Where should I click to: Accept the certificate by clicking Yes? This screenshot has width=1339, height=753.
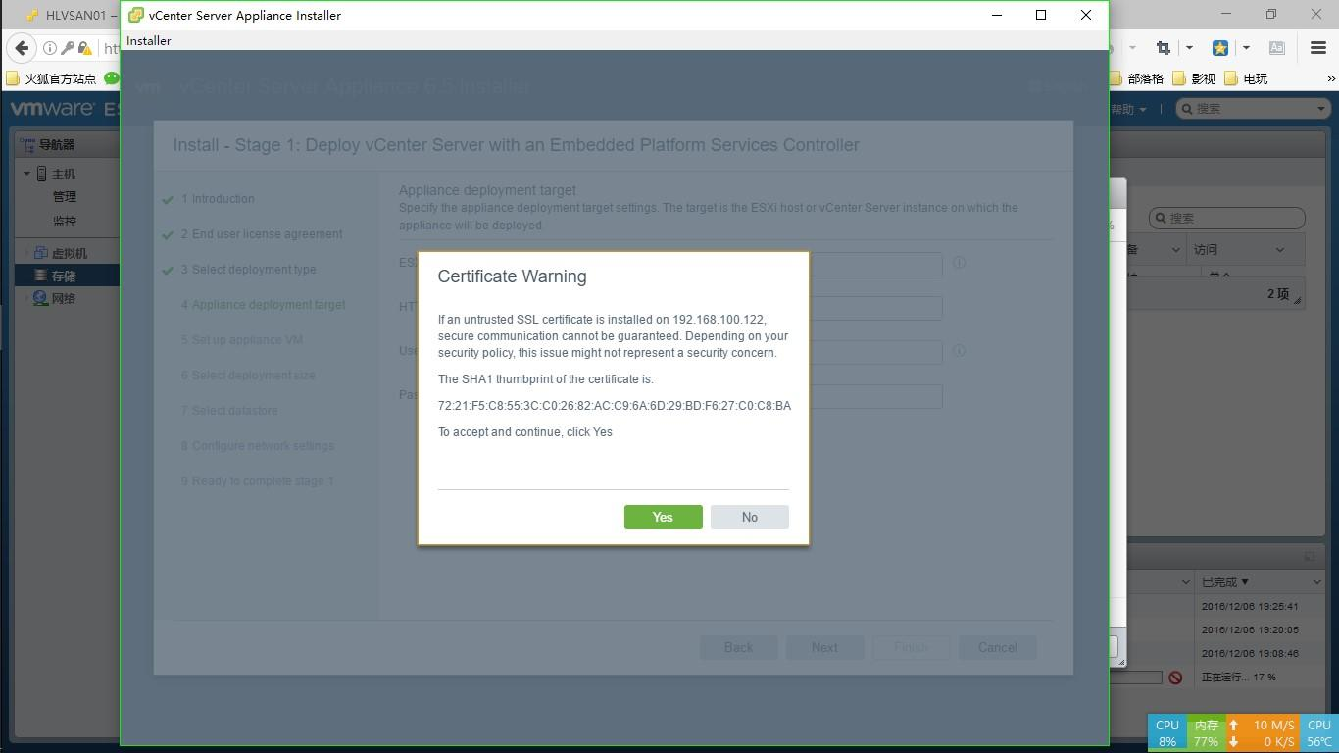(663, 517)
